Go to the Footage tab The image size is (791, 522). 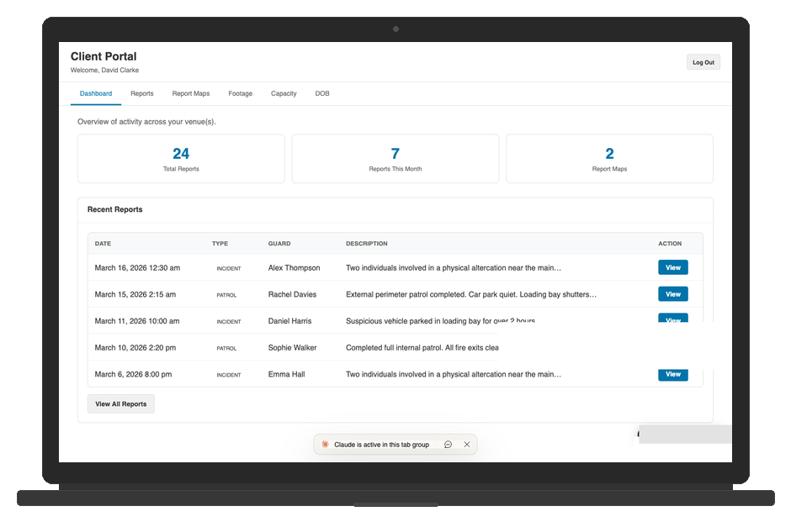[x=240, y=93]
